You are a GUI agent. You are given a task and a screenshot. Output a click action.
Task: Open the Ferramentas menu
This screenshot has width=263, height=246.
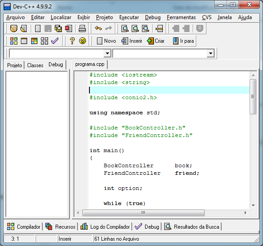tap(181, 17)
